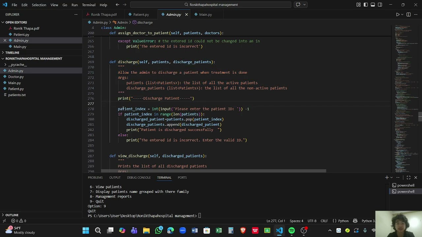The image size is (422, 237).
Task: Go back with the navigation arrow
Action: [117, 5]
